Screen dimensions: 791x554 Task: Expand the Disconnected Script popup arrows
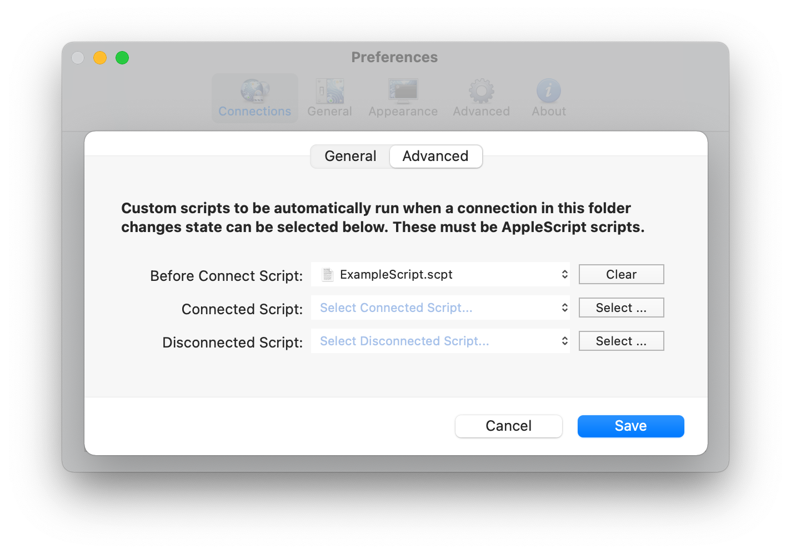click(x=564, y=341)
